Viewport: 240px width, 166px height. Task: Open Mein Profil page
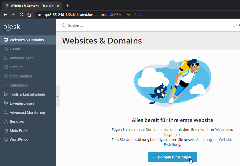[19, 131]
